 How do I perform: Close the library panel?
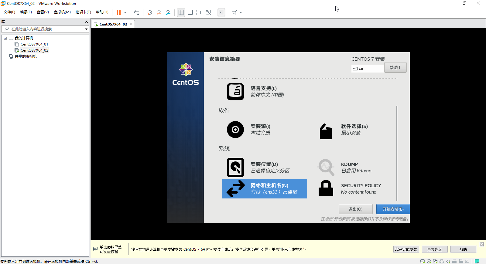87,22
